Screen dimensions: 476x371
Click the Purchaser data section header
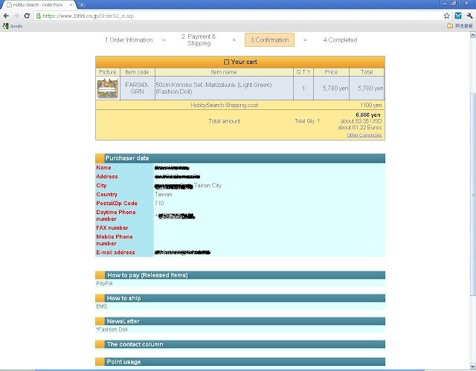pos(240,158)
